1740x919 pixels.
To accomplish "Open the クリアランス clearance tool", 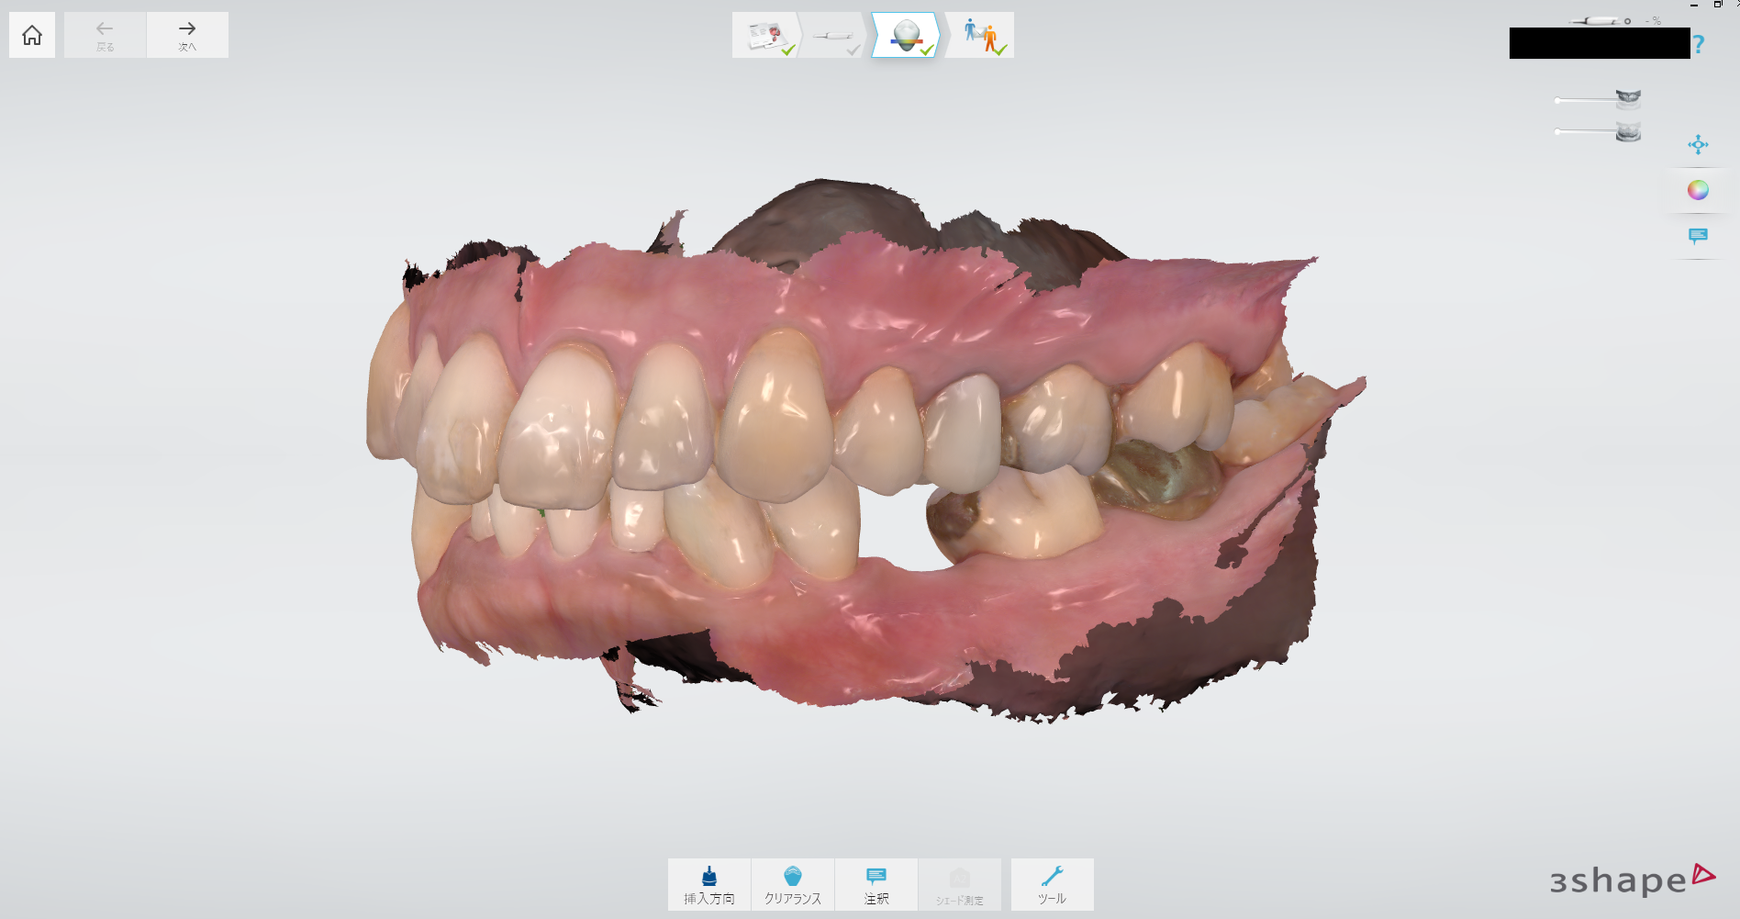I will pyautogui.click(x=792, y=884).
